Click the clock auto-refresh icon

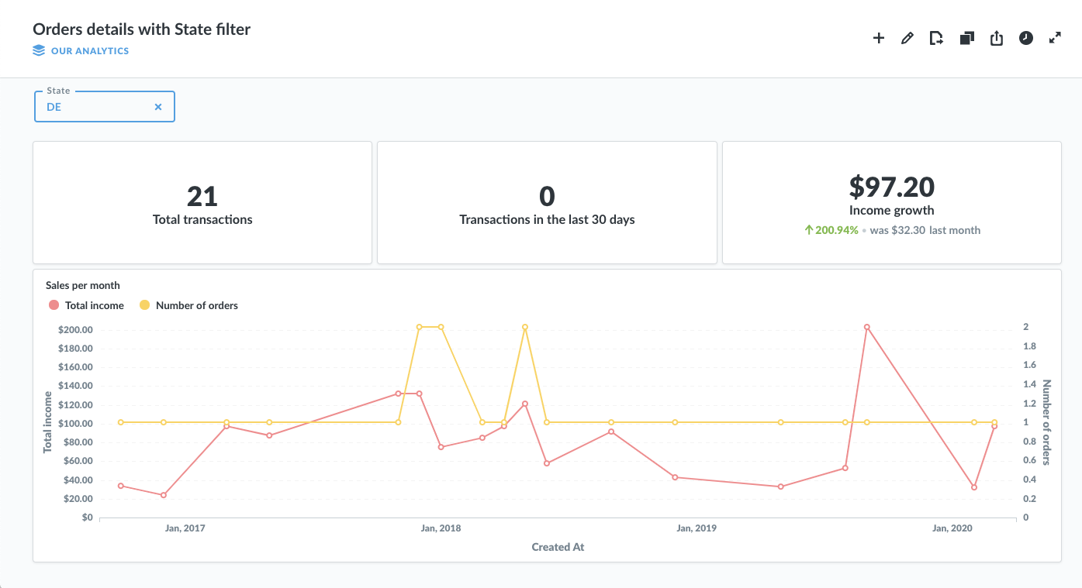[x=1026, y=37]
